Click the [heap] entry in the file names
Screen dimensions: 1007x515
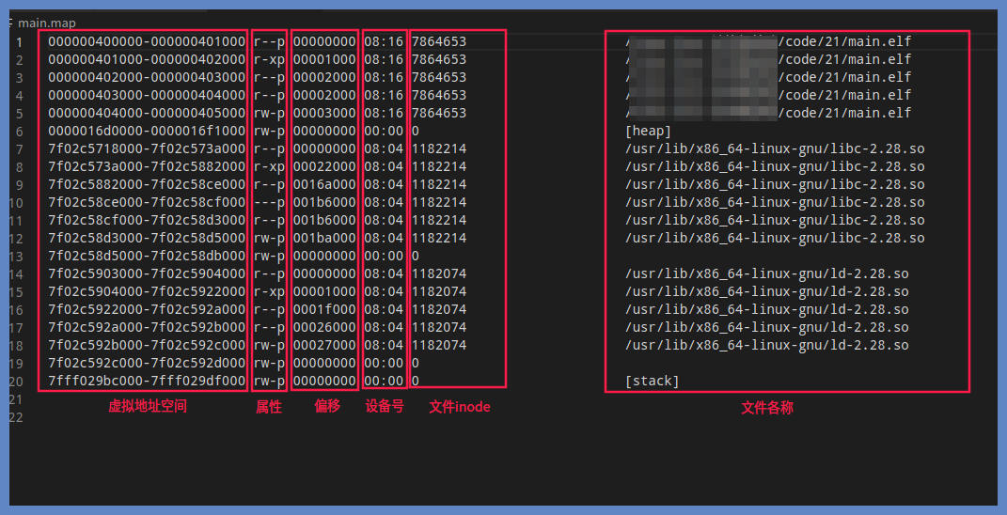[x=648, y=131]
